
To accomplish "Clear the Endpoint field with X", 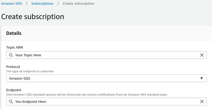I will click(202, 102).
